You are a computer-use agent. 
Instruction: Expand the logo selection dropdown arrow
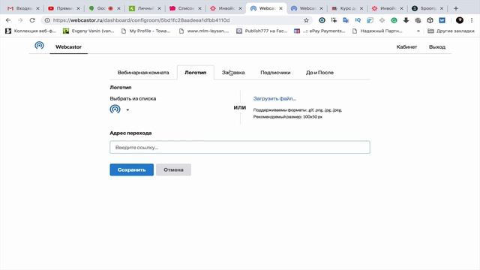[x=127, y=110]
